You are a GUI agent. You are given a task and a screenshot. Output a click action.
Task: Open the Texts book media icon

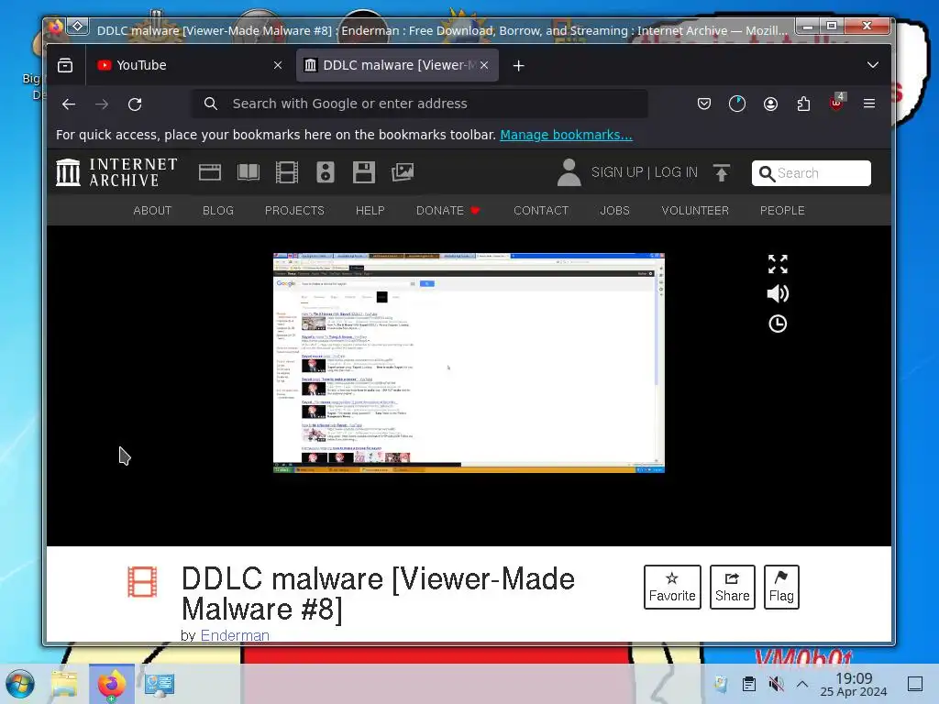point(248,172)
